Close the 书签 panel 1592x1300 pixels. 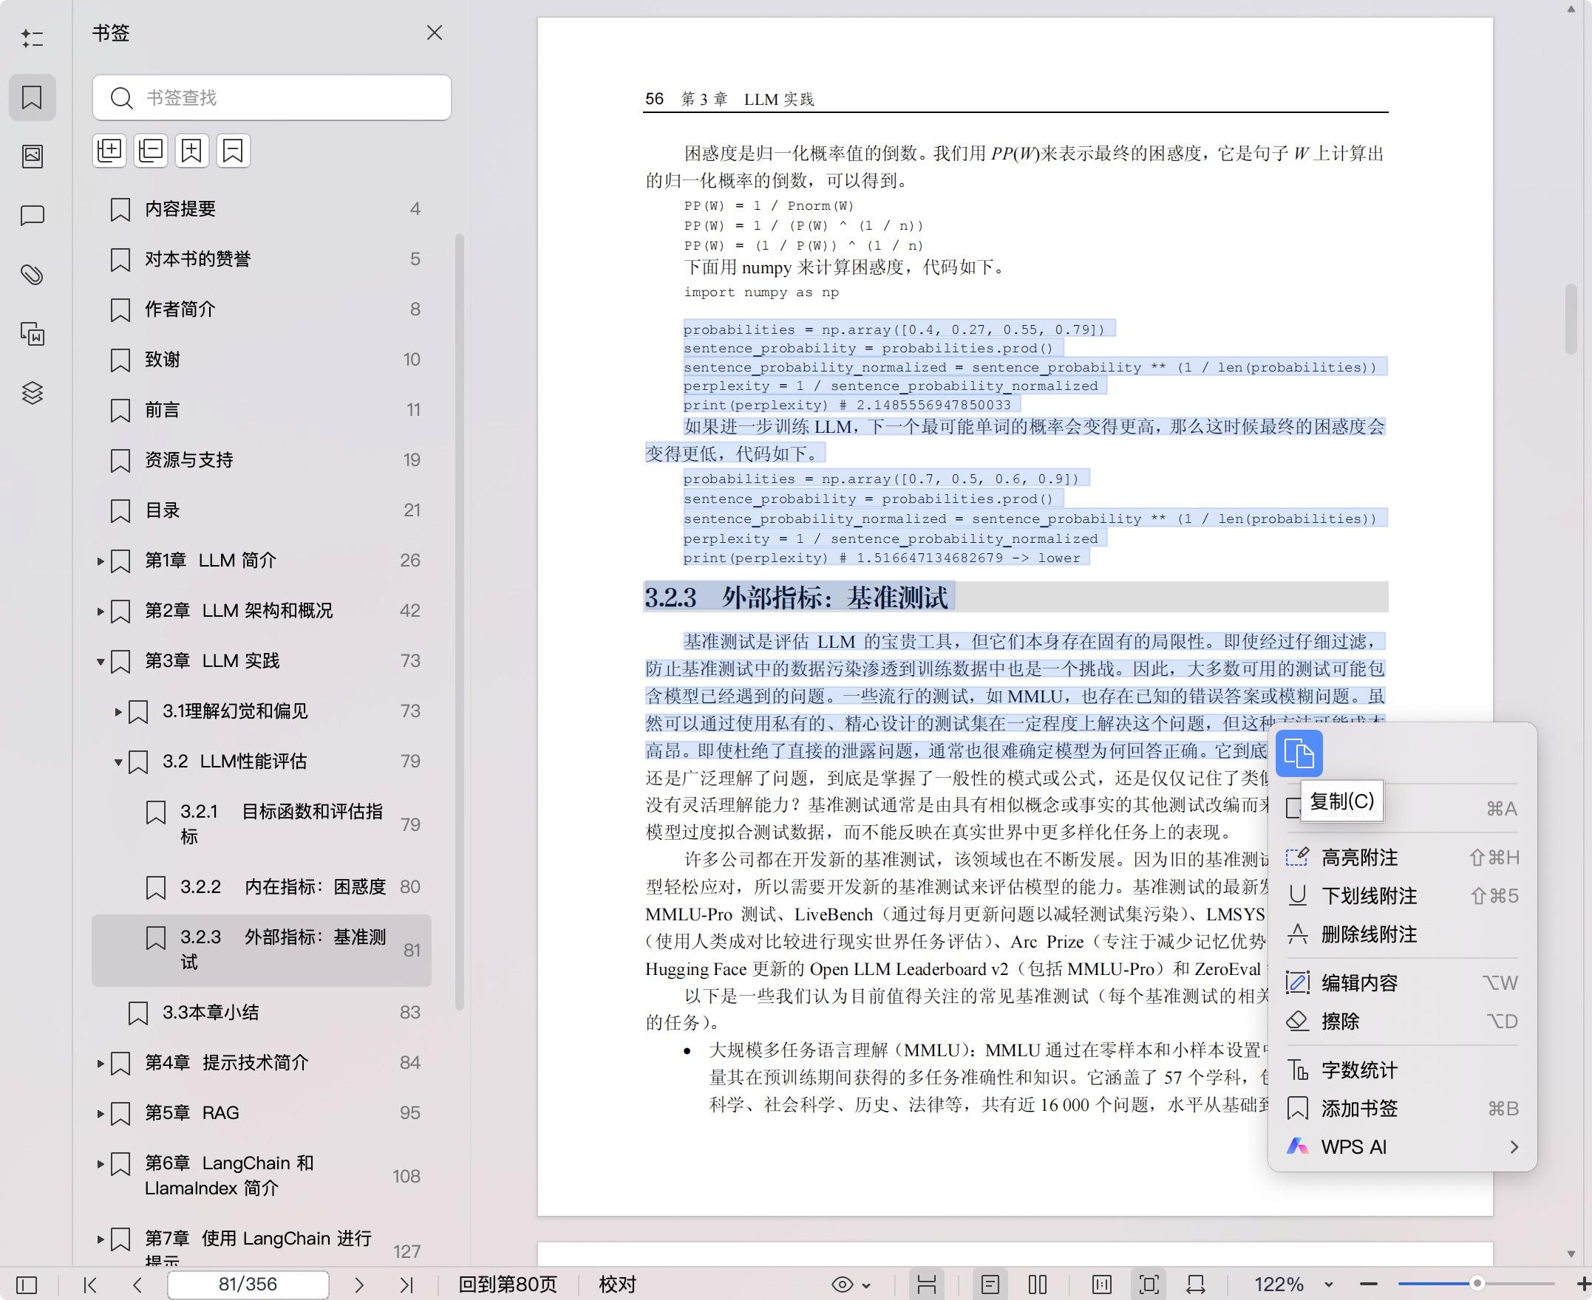[435, 33]
